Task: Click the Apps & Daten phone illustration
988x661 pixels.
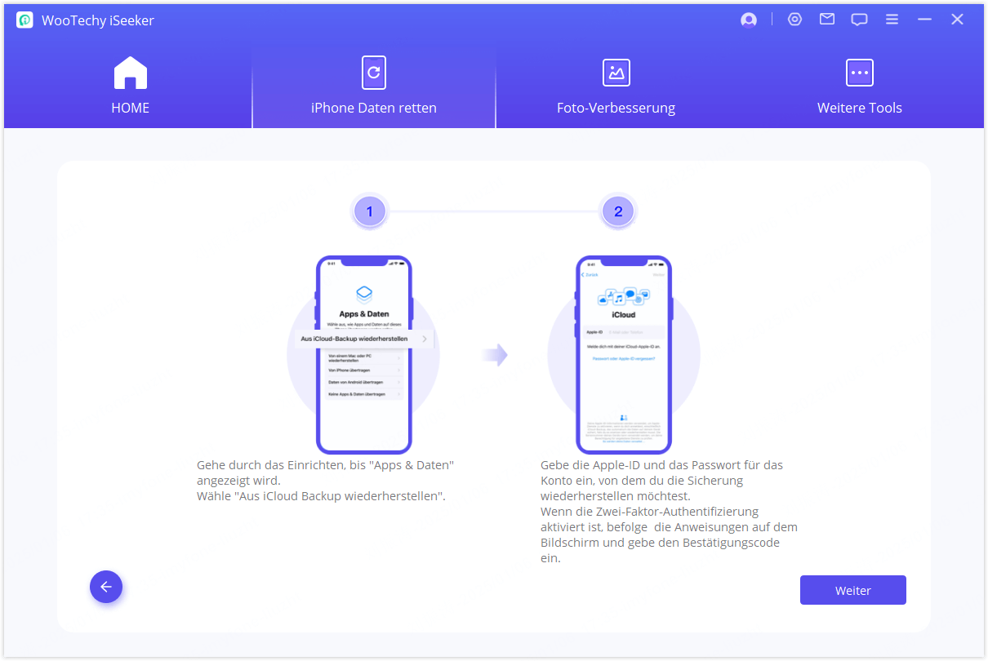Action: click(364, 354)
